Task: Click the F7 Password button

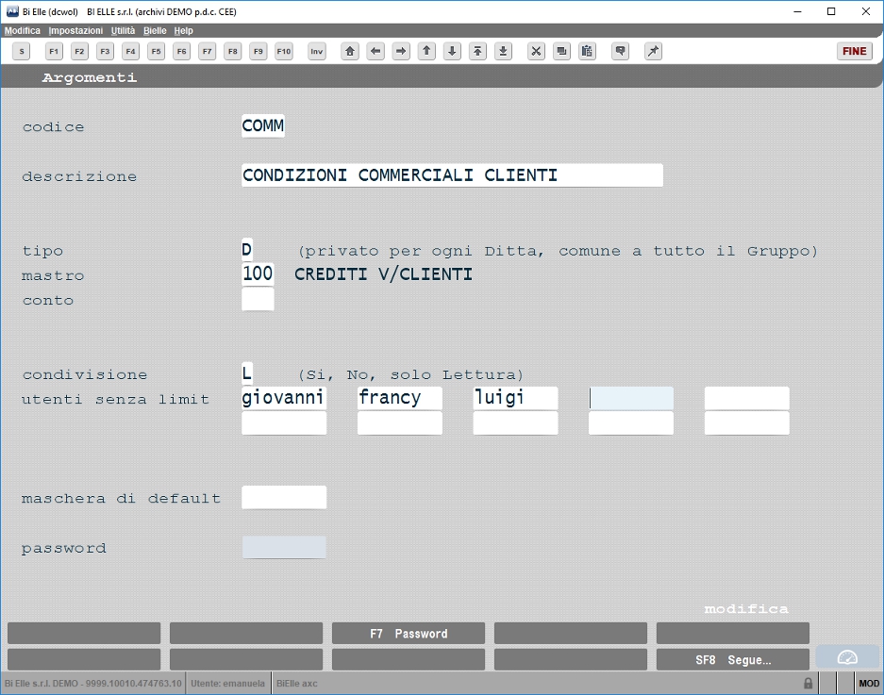Action: (409, 634)
